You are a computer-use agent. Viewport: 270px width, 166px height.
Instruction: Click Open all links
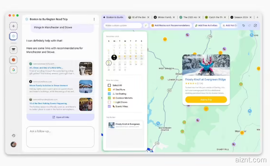pyautogui.click(x=60, y=117)
